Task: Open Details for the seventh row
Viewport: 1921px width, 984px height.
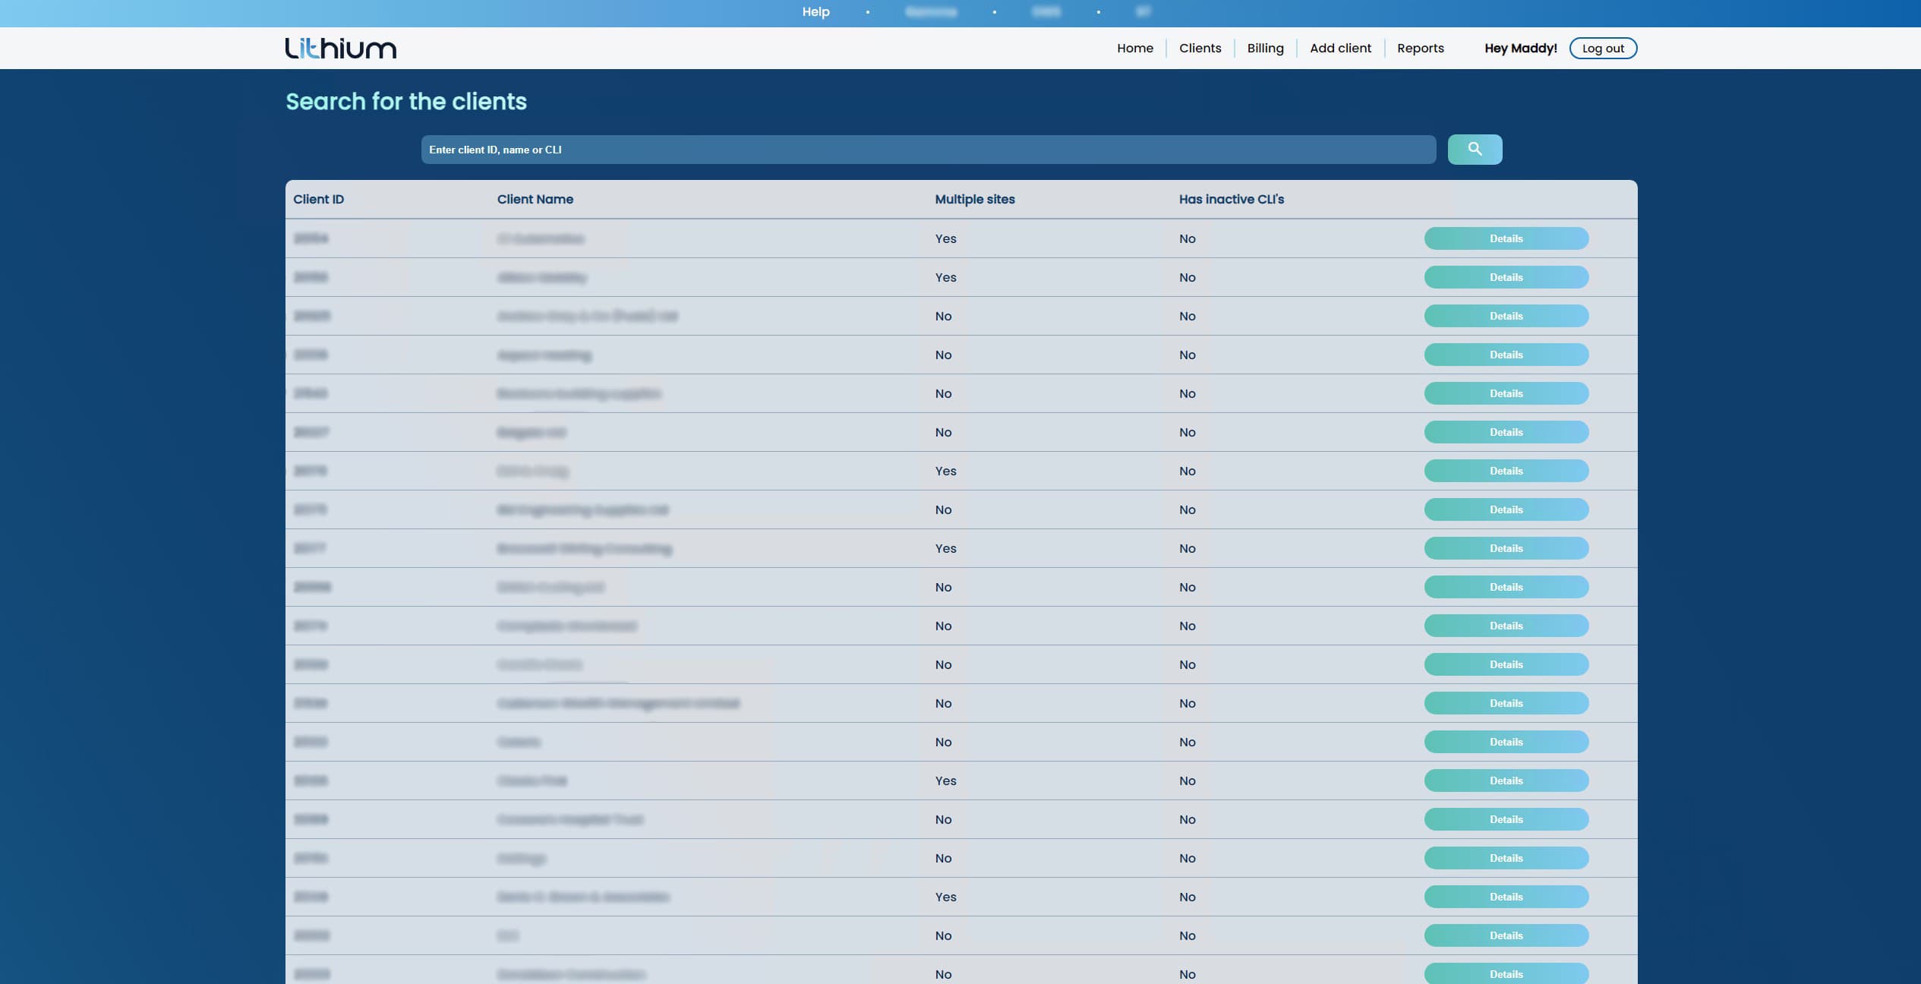Action: tap(1506, 471)
